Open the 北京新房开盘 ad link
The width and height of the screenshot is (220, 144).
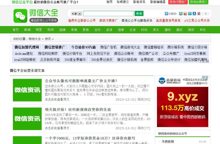[50, 60]
